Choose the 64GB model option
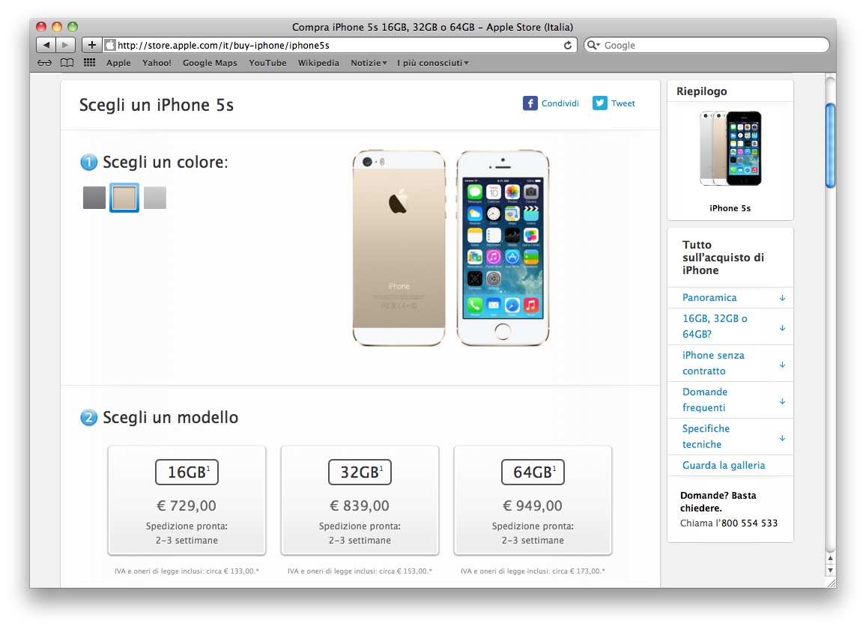The height and width of the screenshot is (629, 866). click(533, 500)
